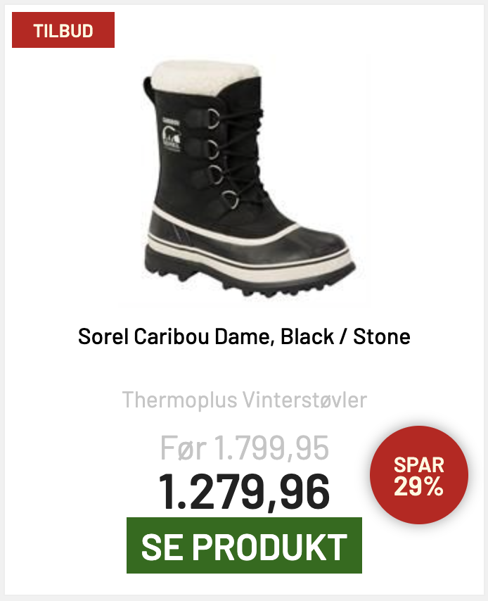Click the red SPAR 29% discount circle
Image resolution: width=488 pixels, height=601 pixels.
point(418,475)
